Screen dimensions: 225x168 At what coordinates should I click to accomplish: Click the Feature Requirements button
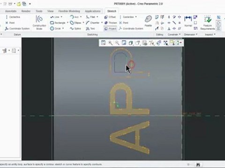point(208,23)
